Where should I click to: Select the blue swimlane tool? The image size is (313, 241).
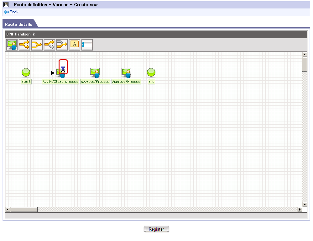[87, 45]
